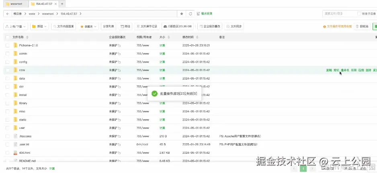Calculate size (计算) of Pichome-2.1.0 folder
The width and height of the screenshot is (377, 173).
[x=162, y=45]
